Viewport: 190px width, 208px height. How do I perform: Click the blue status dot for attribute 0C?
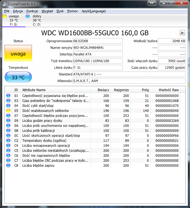coord(8,135)
